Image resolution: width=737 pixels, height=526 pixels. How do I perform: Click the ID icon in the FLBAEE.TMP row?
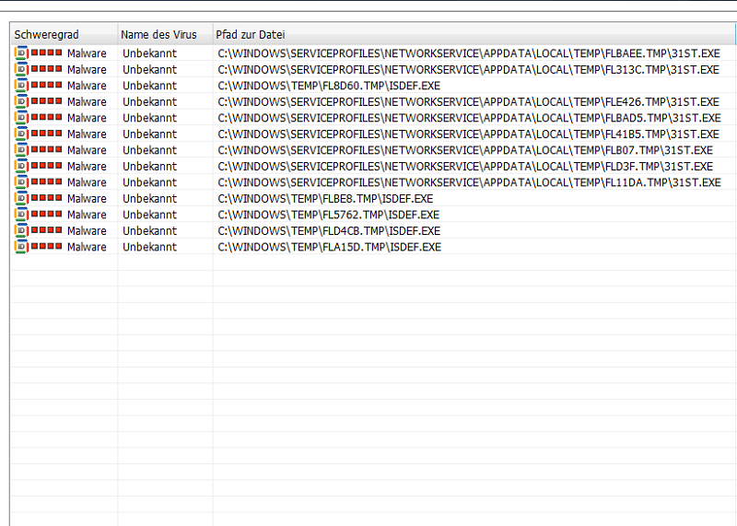click(x=21, y=53)
